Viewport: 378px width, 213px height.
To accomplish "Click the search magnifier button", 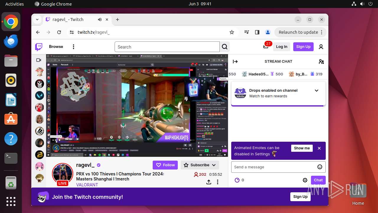I will 225,47.
